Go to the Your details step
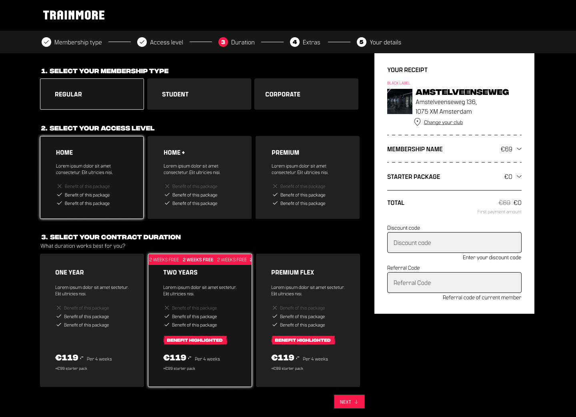Viewport: 576px width, 417px height. coord(379,42)
